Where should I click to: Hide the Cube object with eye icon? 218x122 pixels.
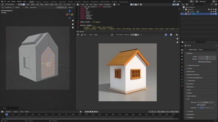(214, 14)
